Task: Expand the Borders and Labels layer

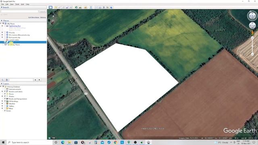Action: pyautogui.click(x=2, y=91)
